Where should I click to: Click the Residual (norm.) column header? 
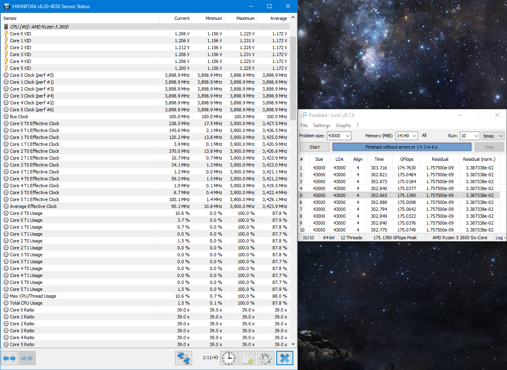pos(479,159)
